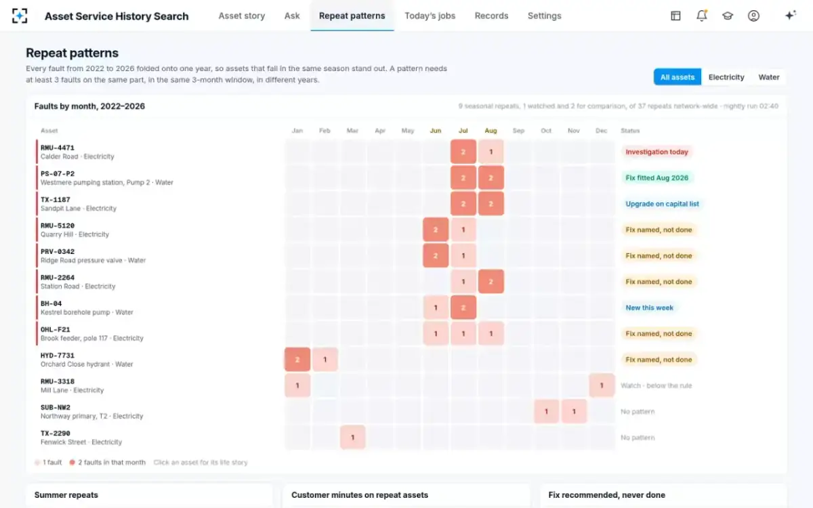Image resolution: width=813 pixels, height=508 pixels.
Task: Select Repeat patterns tab
Action: tap(352, 16)
